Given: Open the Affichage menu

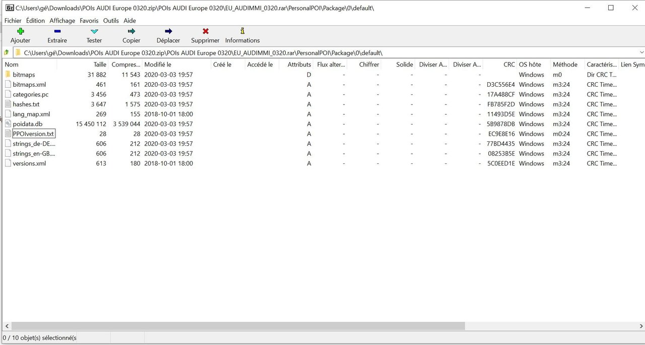Looking at the screenshot, I should [62, 21].
